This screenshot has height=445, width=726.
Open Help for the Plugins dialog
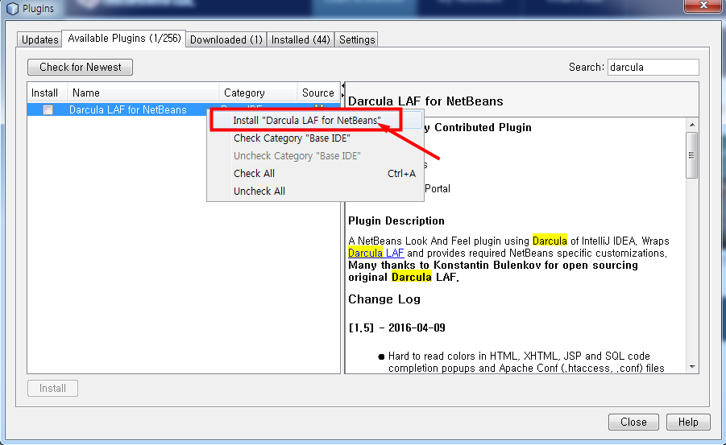coord(688,422)
